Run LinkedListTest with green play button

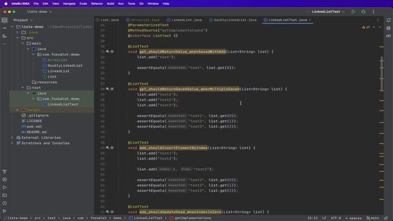[354, 12]
